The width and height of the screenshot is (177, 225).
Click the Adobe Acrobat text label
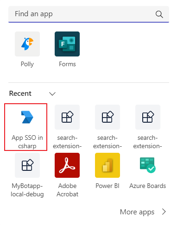pos(67,190)
